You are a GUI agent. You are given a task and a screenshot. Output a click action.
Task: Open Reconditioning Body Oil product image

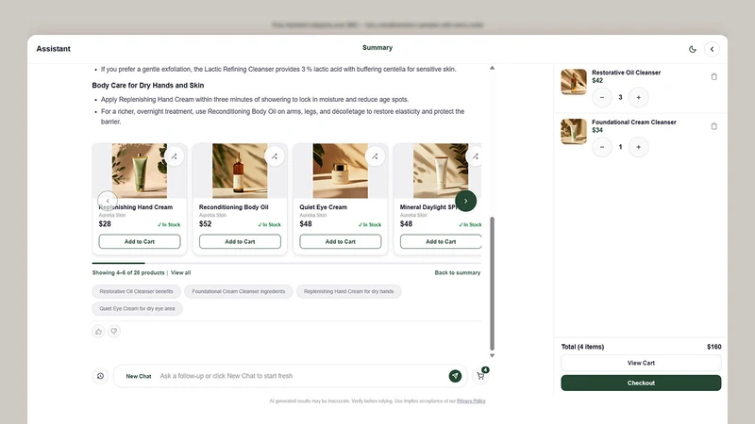coord(240,171)
